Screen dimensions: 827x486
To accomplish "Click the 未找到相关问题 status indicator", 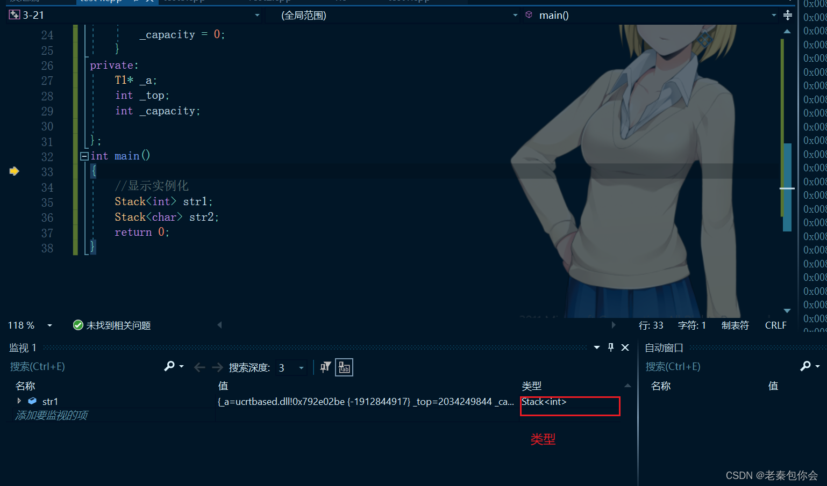I will (x=112, y=325).
